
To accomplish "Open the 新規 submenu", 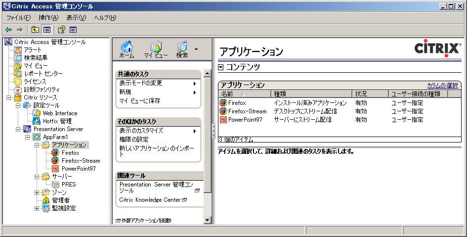I will tap(195, 93).
